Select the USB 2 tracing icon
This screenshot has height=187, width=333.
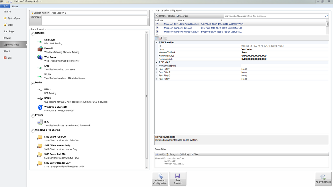click(x=40, y=90)
